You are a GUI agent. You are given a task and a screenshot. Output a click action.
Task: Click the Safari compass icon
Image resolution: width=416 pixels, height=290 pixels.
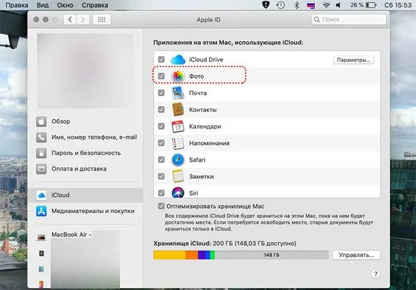[178, 160]
